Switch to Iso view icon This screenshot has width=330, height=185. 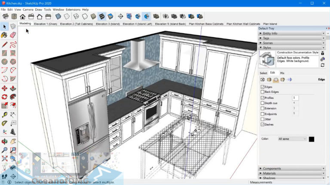tap(6, 16)
